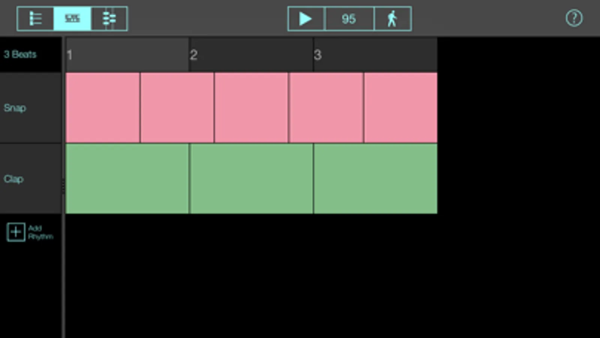Select the 3 Beats label
Screen dimensions: 600x338
tap(20, 54)
